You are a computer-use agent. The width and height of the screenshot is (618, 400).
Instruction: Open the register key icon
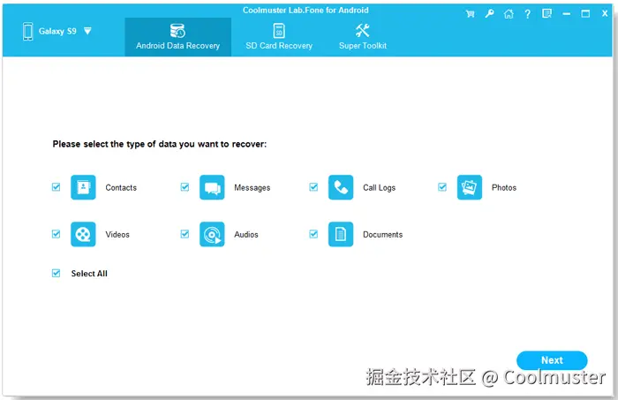[489, 14]
